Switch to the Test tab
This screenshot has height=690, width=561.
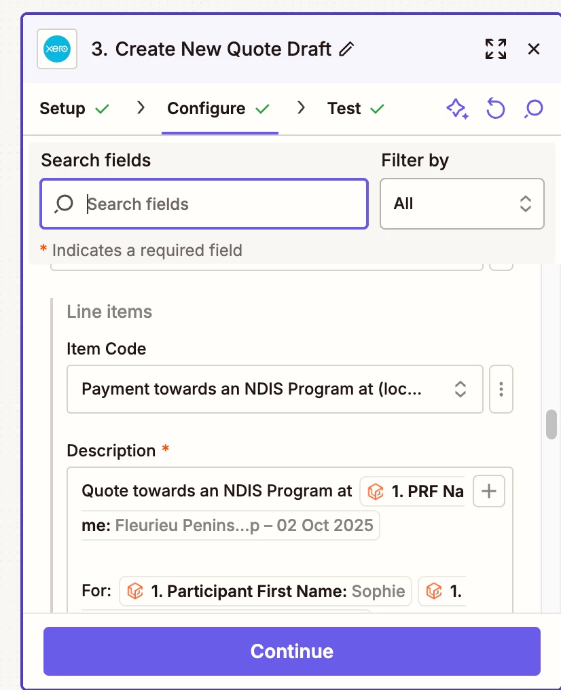point(356,109)
